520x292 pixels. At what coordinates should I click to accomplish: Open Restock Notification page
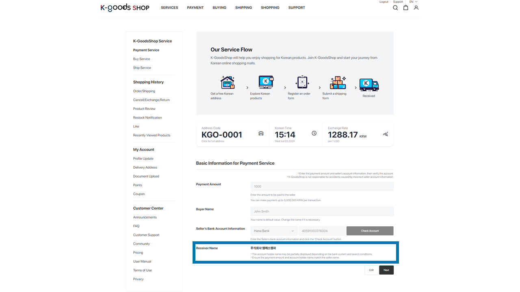click(x=147, y=118)
